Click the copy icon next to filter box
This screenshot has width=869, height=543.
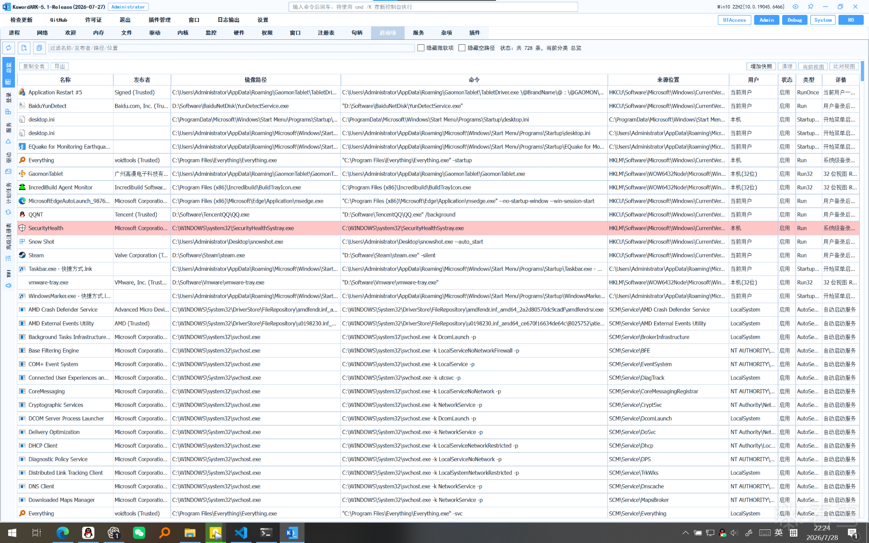point(39,48)
